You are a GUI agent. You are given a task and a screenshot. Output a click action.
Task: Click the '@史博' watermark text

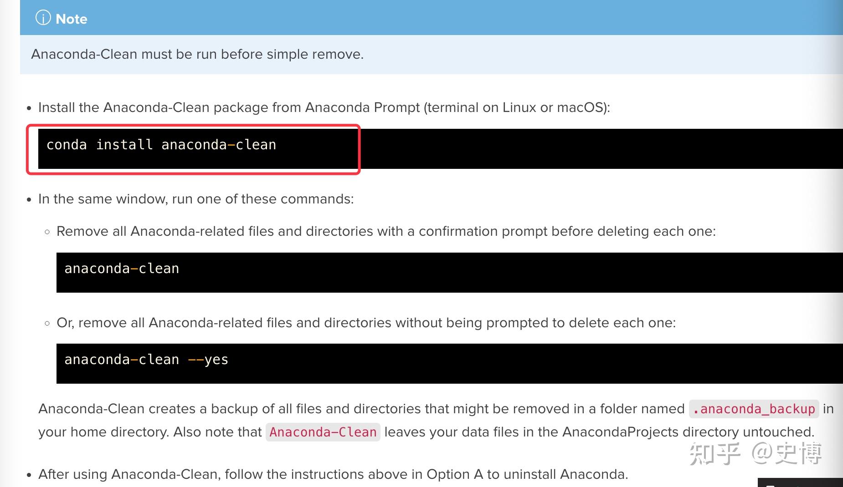[786, 453]
